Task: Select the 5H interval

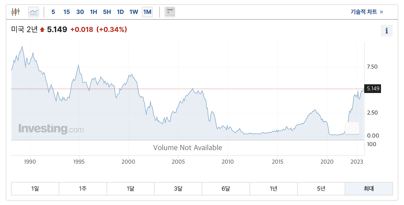Action: pyautogui.click(x=107, y=12)
